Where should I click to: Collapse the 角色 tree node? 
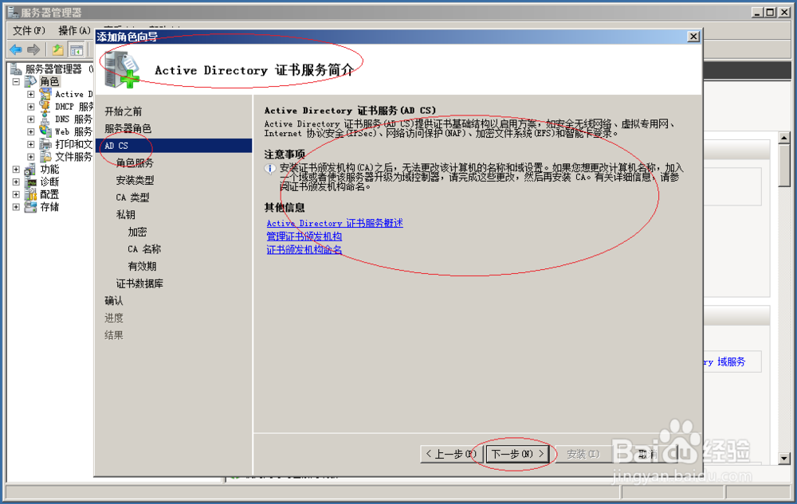click(16, 81)
